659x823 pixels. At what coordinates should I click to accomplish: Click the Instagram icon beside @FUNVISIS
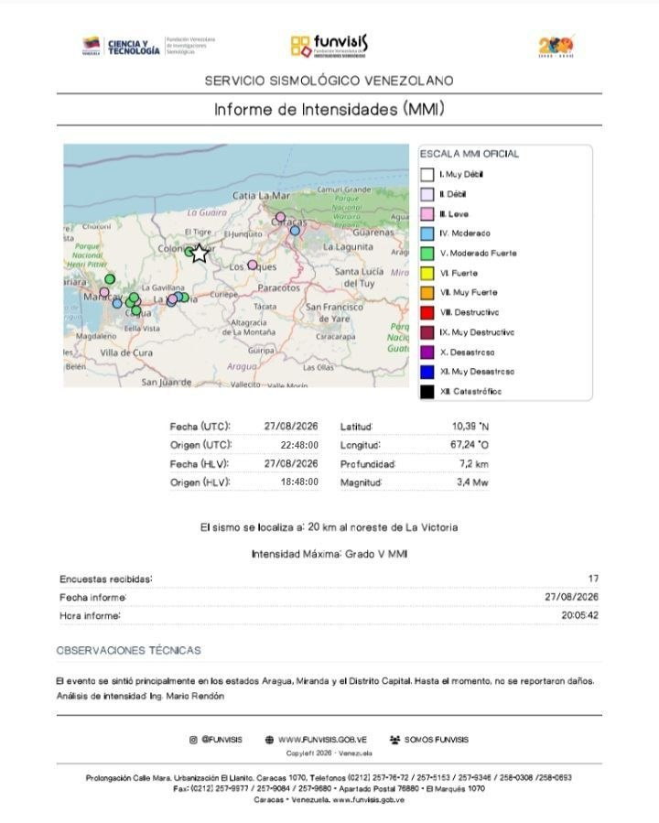[x=193, y=740]
